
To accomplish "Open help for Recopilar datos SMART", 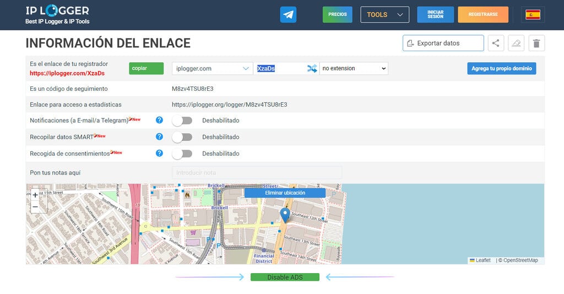I will [x=159, y=137].
